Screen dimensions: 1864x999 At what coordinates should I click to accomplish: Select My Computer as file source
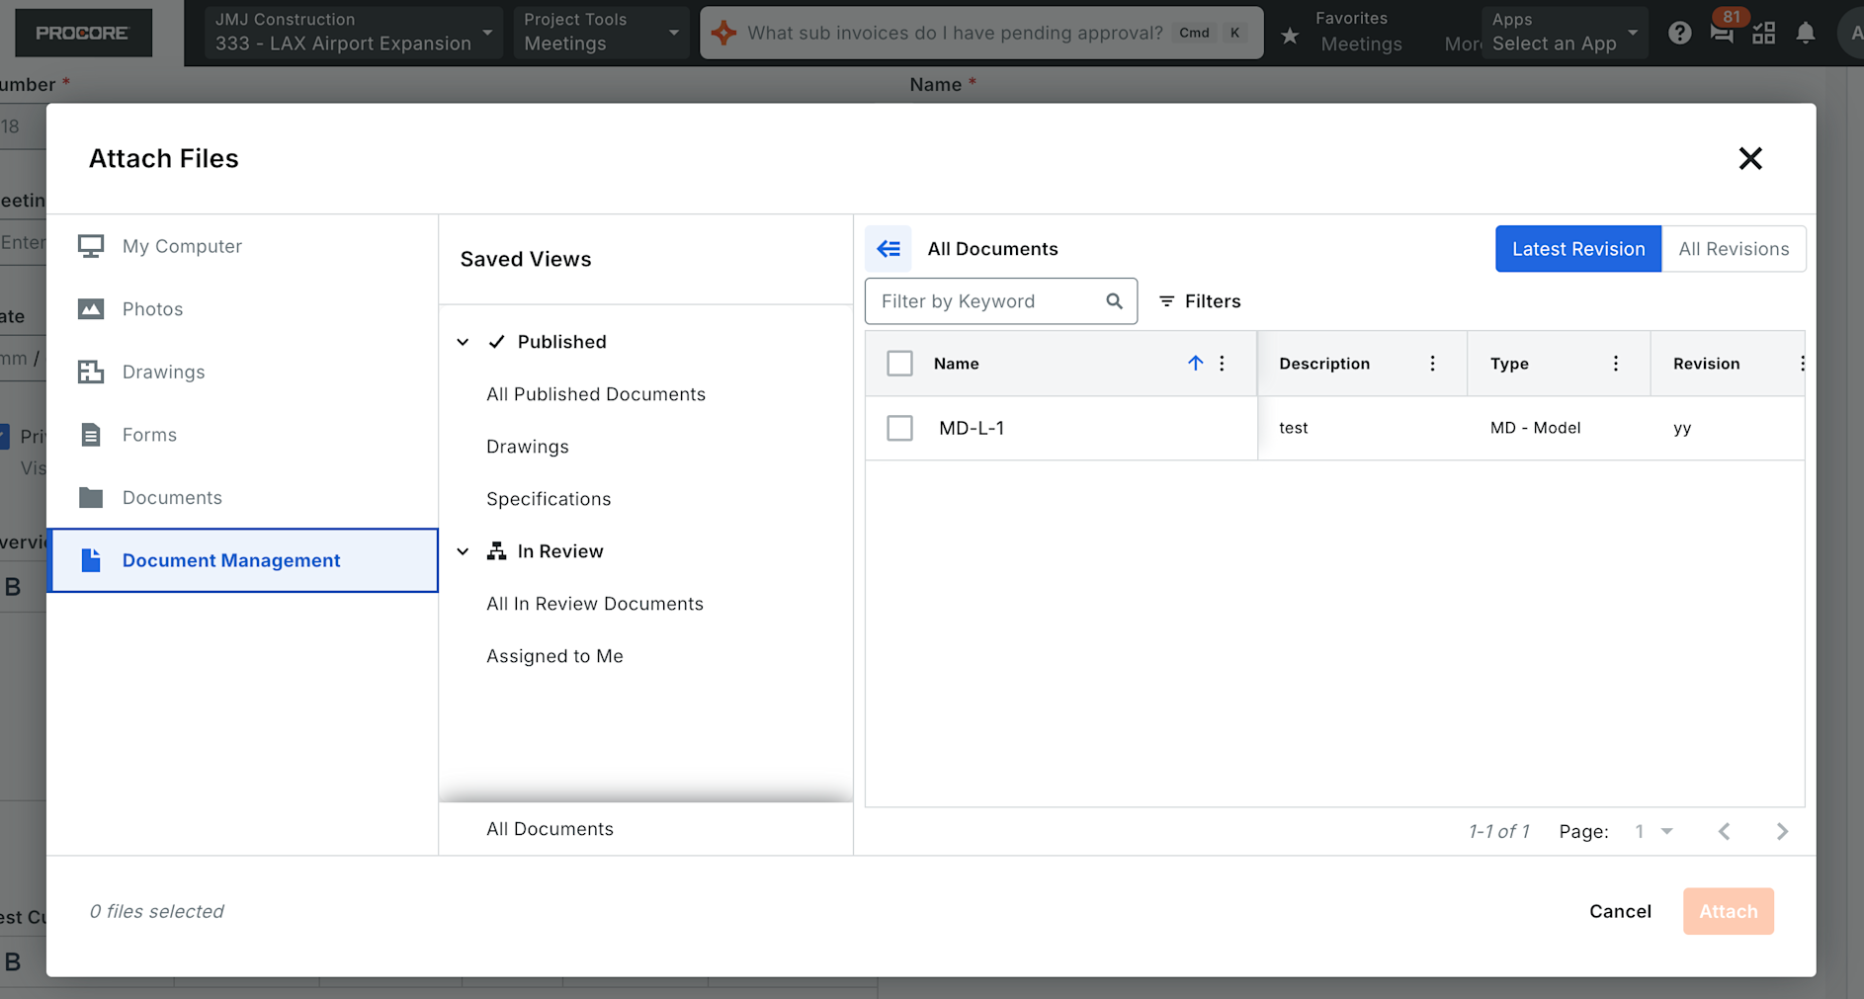tap(243, 246)
